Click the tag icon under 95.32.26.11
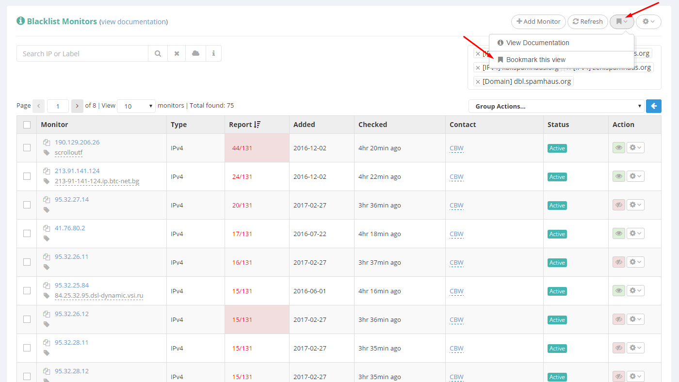The image size is (679, 382). tap(47, 267)
